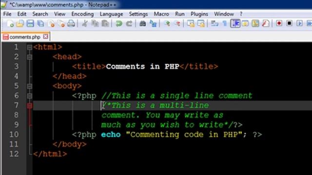Cut selection with scissors icon
The height and width of the screenshot is (175, 312).
click(84, 24)
